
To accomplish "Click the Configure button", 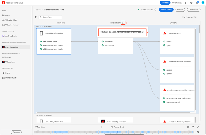I will tap(16, 132).
